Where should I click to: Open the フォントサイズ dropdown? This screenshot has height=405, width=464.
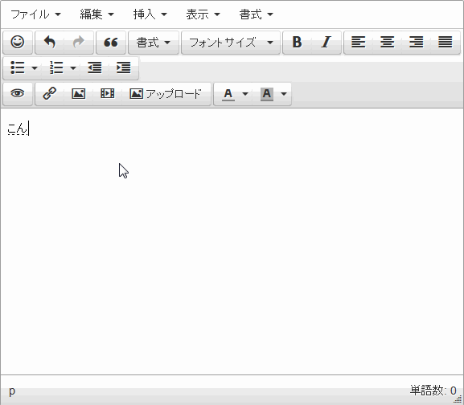point(231,43)
